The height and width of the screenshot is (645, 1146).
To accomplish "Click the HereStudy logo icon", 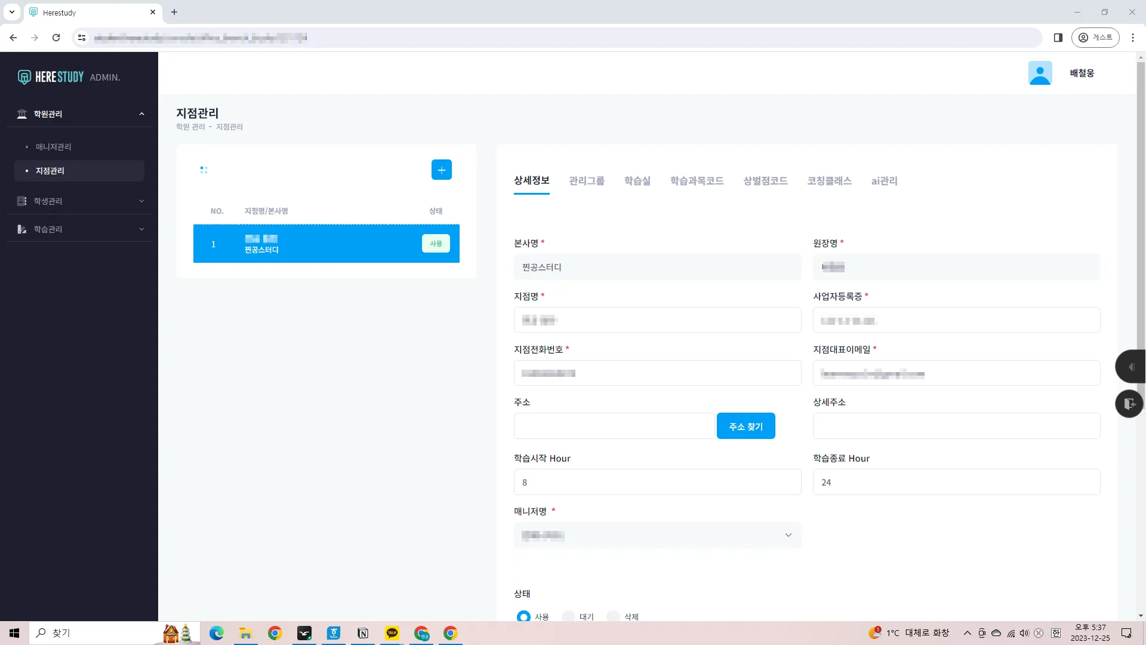I will tap(24, 77).
